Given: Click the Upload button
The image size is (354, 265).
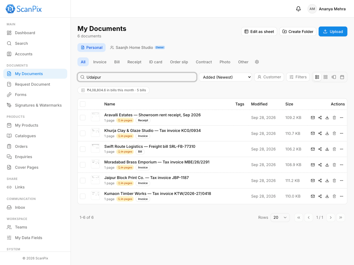Looking at the screenshot, I should pyautogui.click(x=333, y=32).
